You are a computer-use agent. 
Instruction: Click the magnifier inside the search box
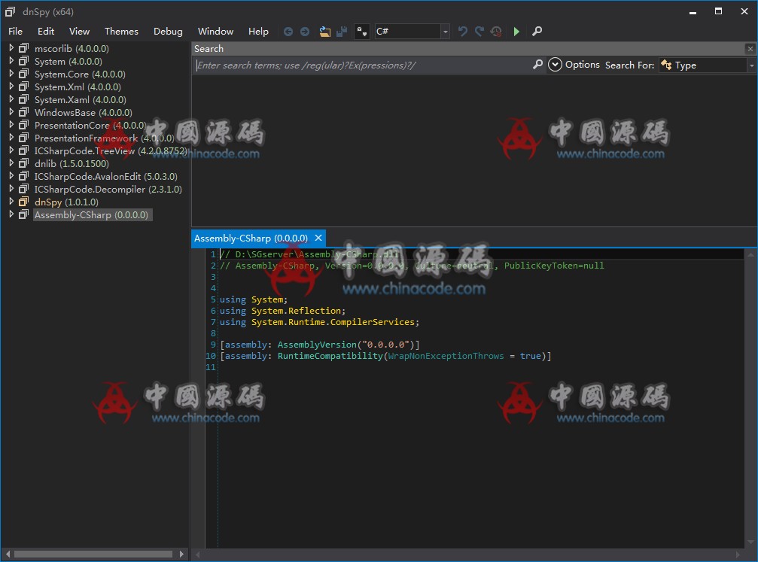tap(537, 65)
